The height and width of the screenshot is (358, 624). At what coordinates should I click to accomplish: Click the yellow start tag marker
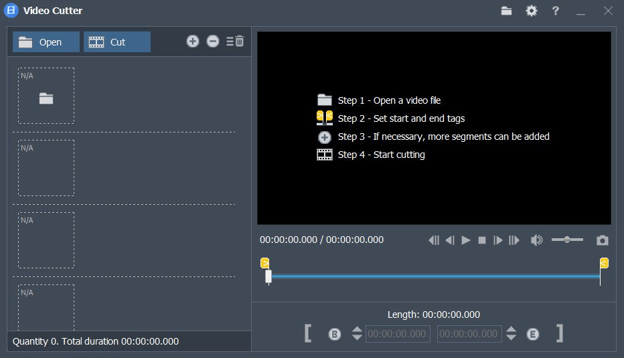[x=264, y=263]
